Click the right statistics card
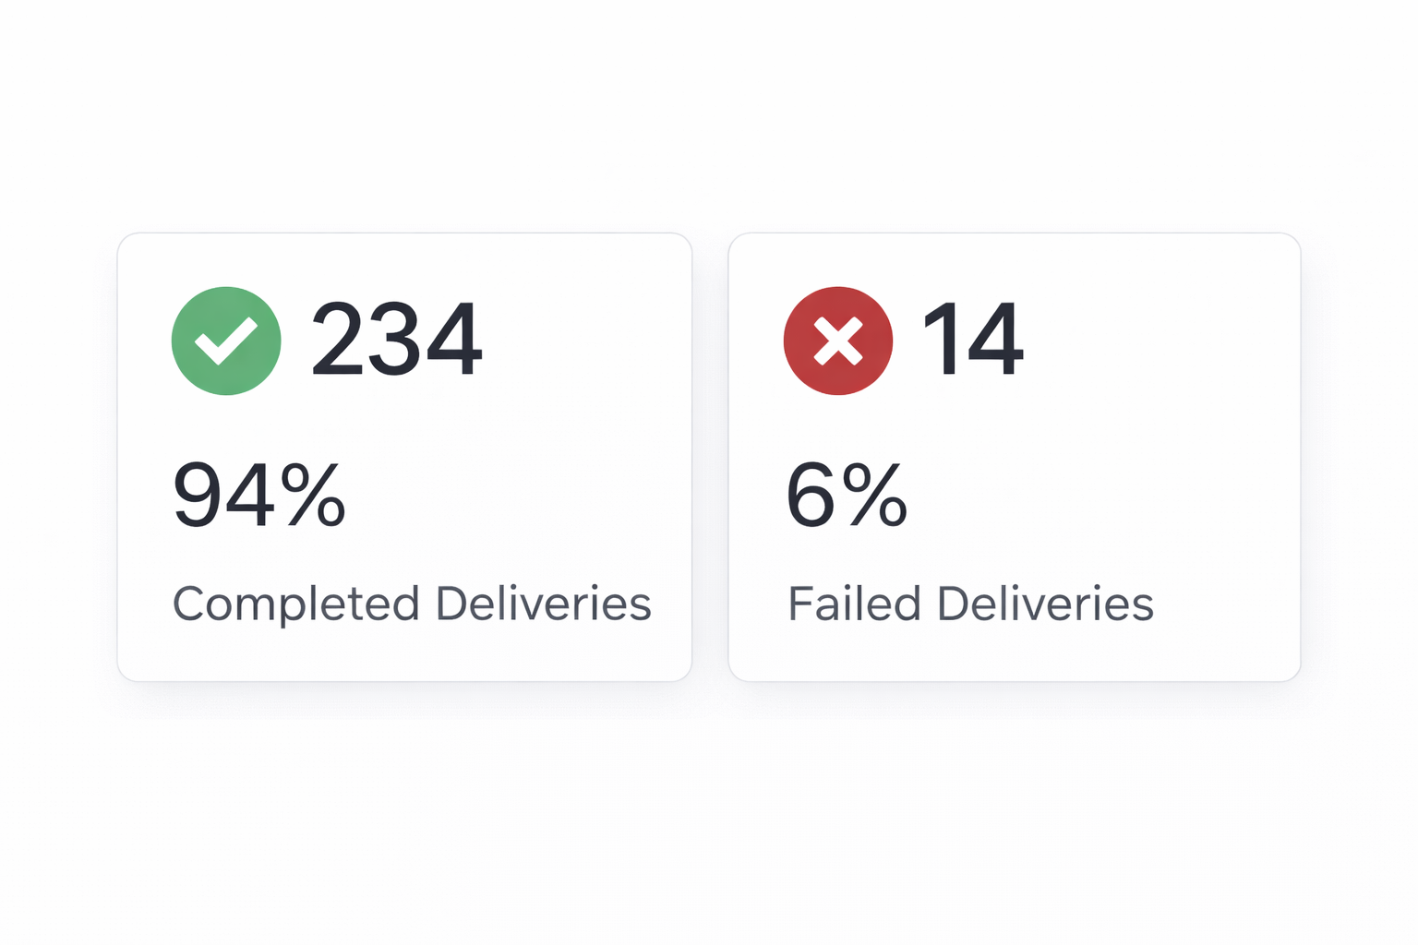The width and height of the screenshot is (1418, 945). [1015, 457]
